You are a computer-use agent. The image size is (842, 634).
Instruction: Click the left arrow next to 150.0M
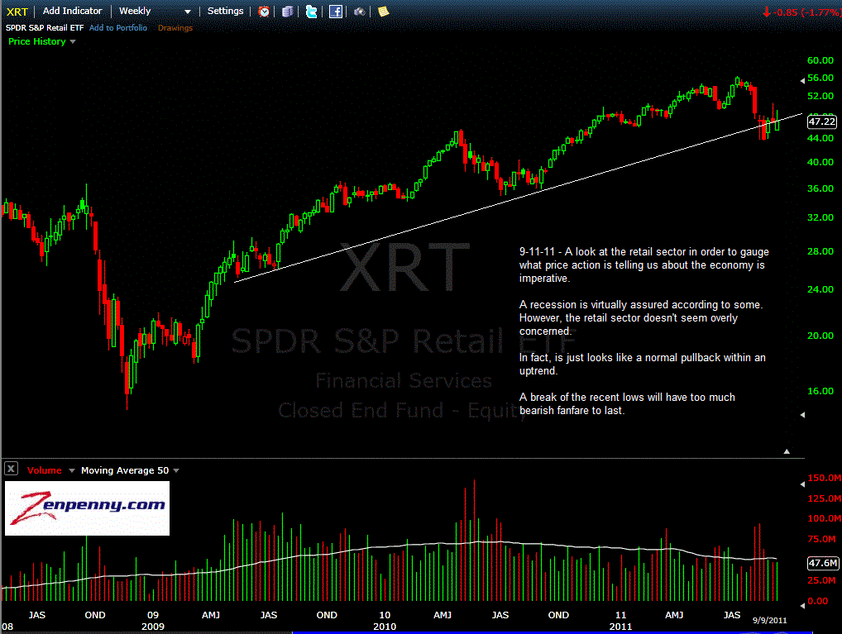tap(802, 484)
